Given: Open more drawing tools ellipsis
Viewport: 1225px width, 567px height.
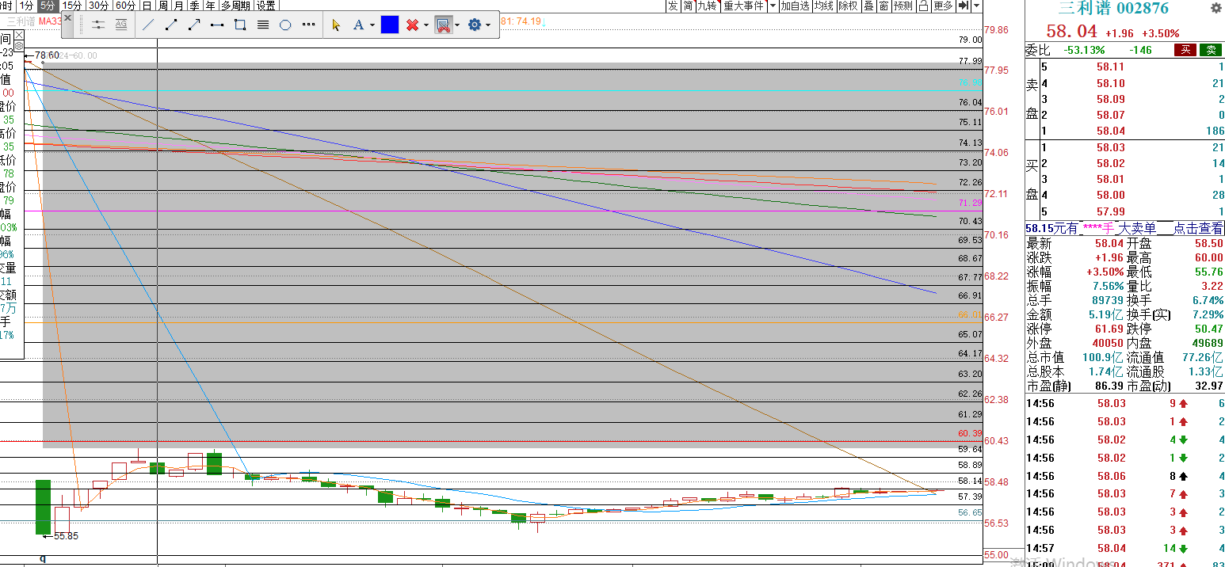Looking at the screenshot, I should tap(309, 25).
